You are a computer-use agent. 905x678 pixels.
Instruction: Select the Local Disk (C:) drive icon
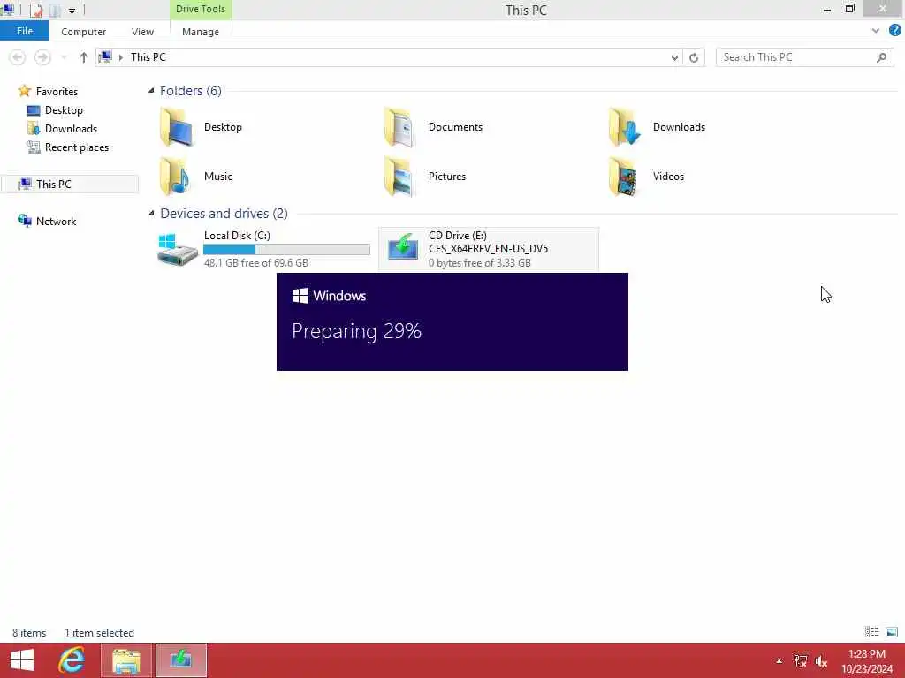pyautogui.click(x=178, y=249)
